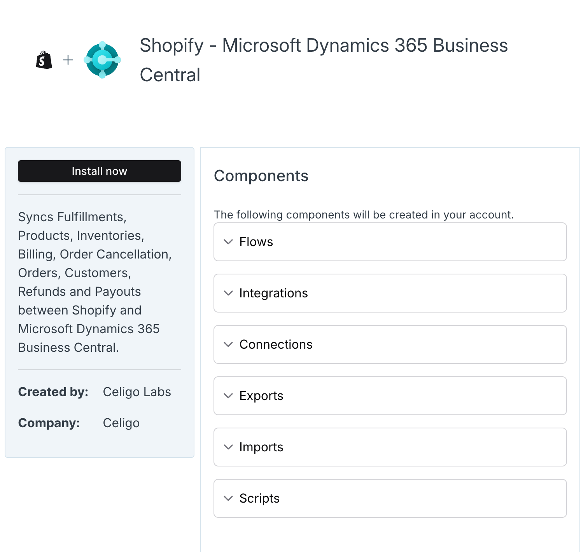This screenshot has width=581, height=552.
Task: Expand the Exports chevron
Action: (x=228, y=396)
